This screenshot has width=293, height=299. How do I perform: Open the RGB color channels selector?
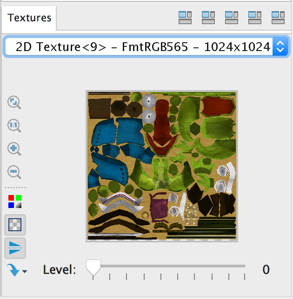[14, 201]
